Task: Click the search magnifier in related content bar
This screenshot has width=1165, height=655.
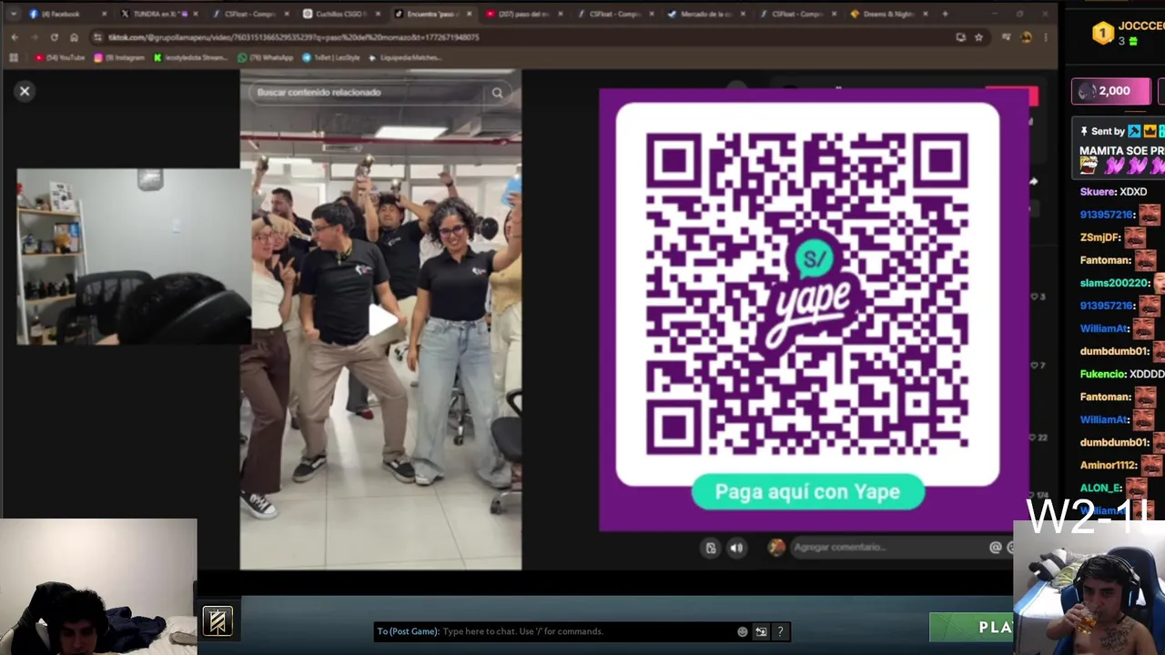Action: click(x=497, y=93)
